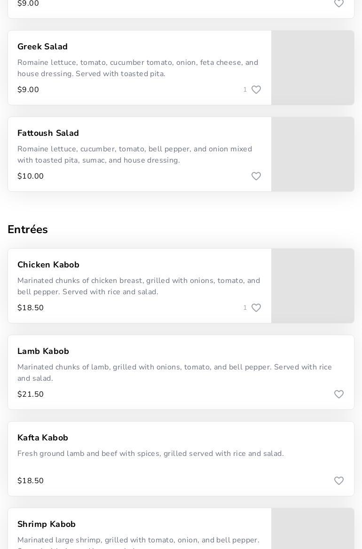View the Shrimp Kabob image thumbnail
Screen dimensions: 362x549
click(313, 529)
